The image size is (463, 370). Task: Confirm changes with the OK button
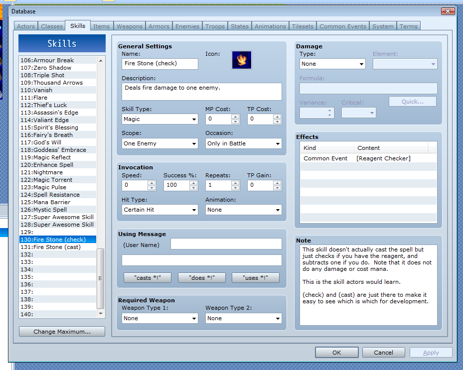[336, 353]
